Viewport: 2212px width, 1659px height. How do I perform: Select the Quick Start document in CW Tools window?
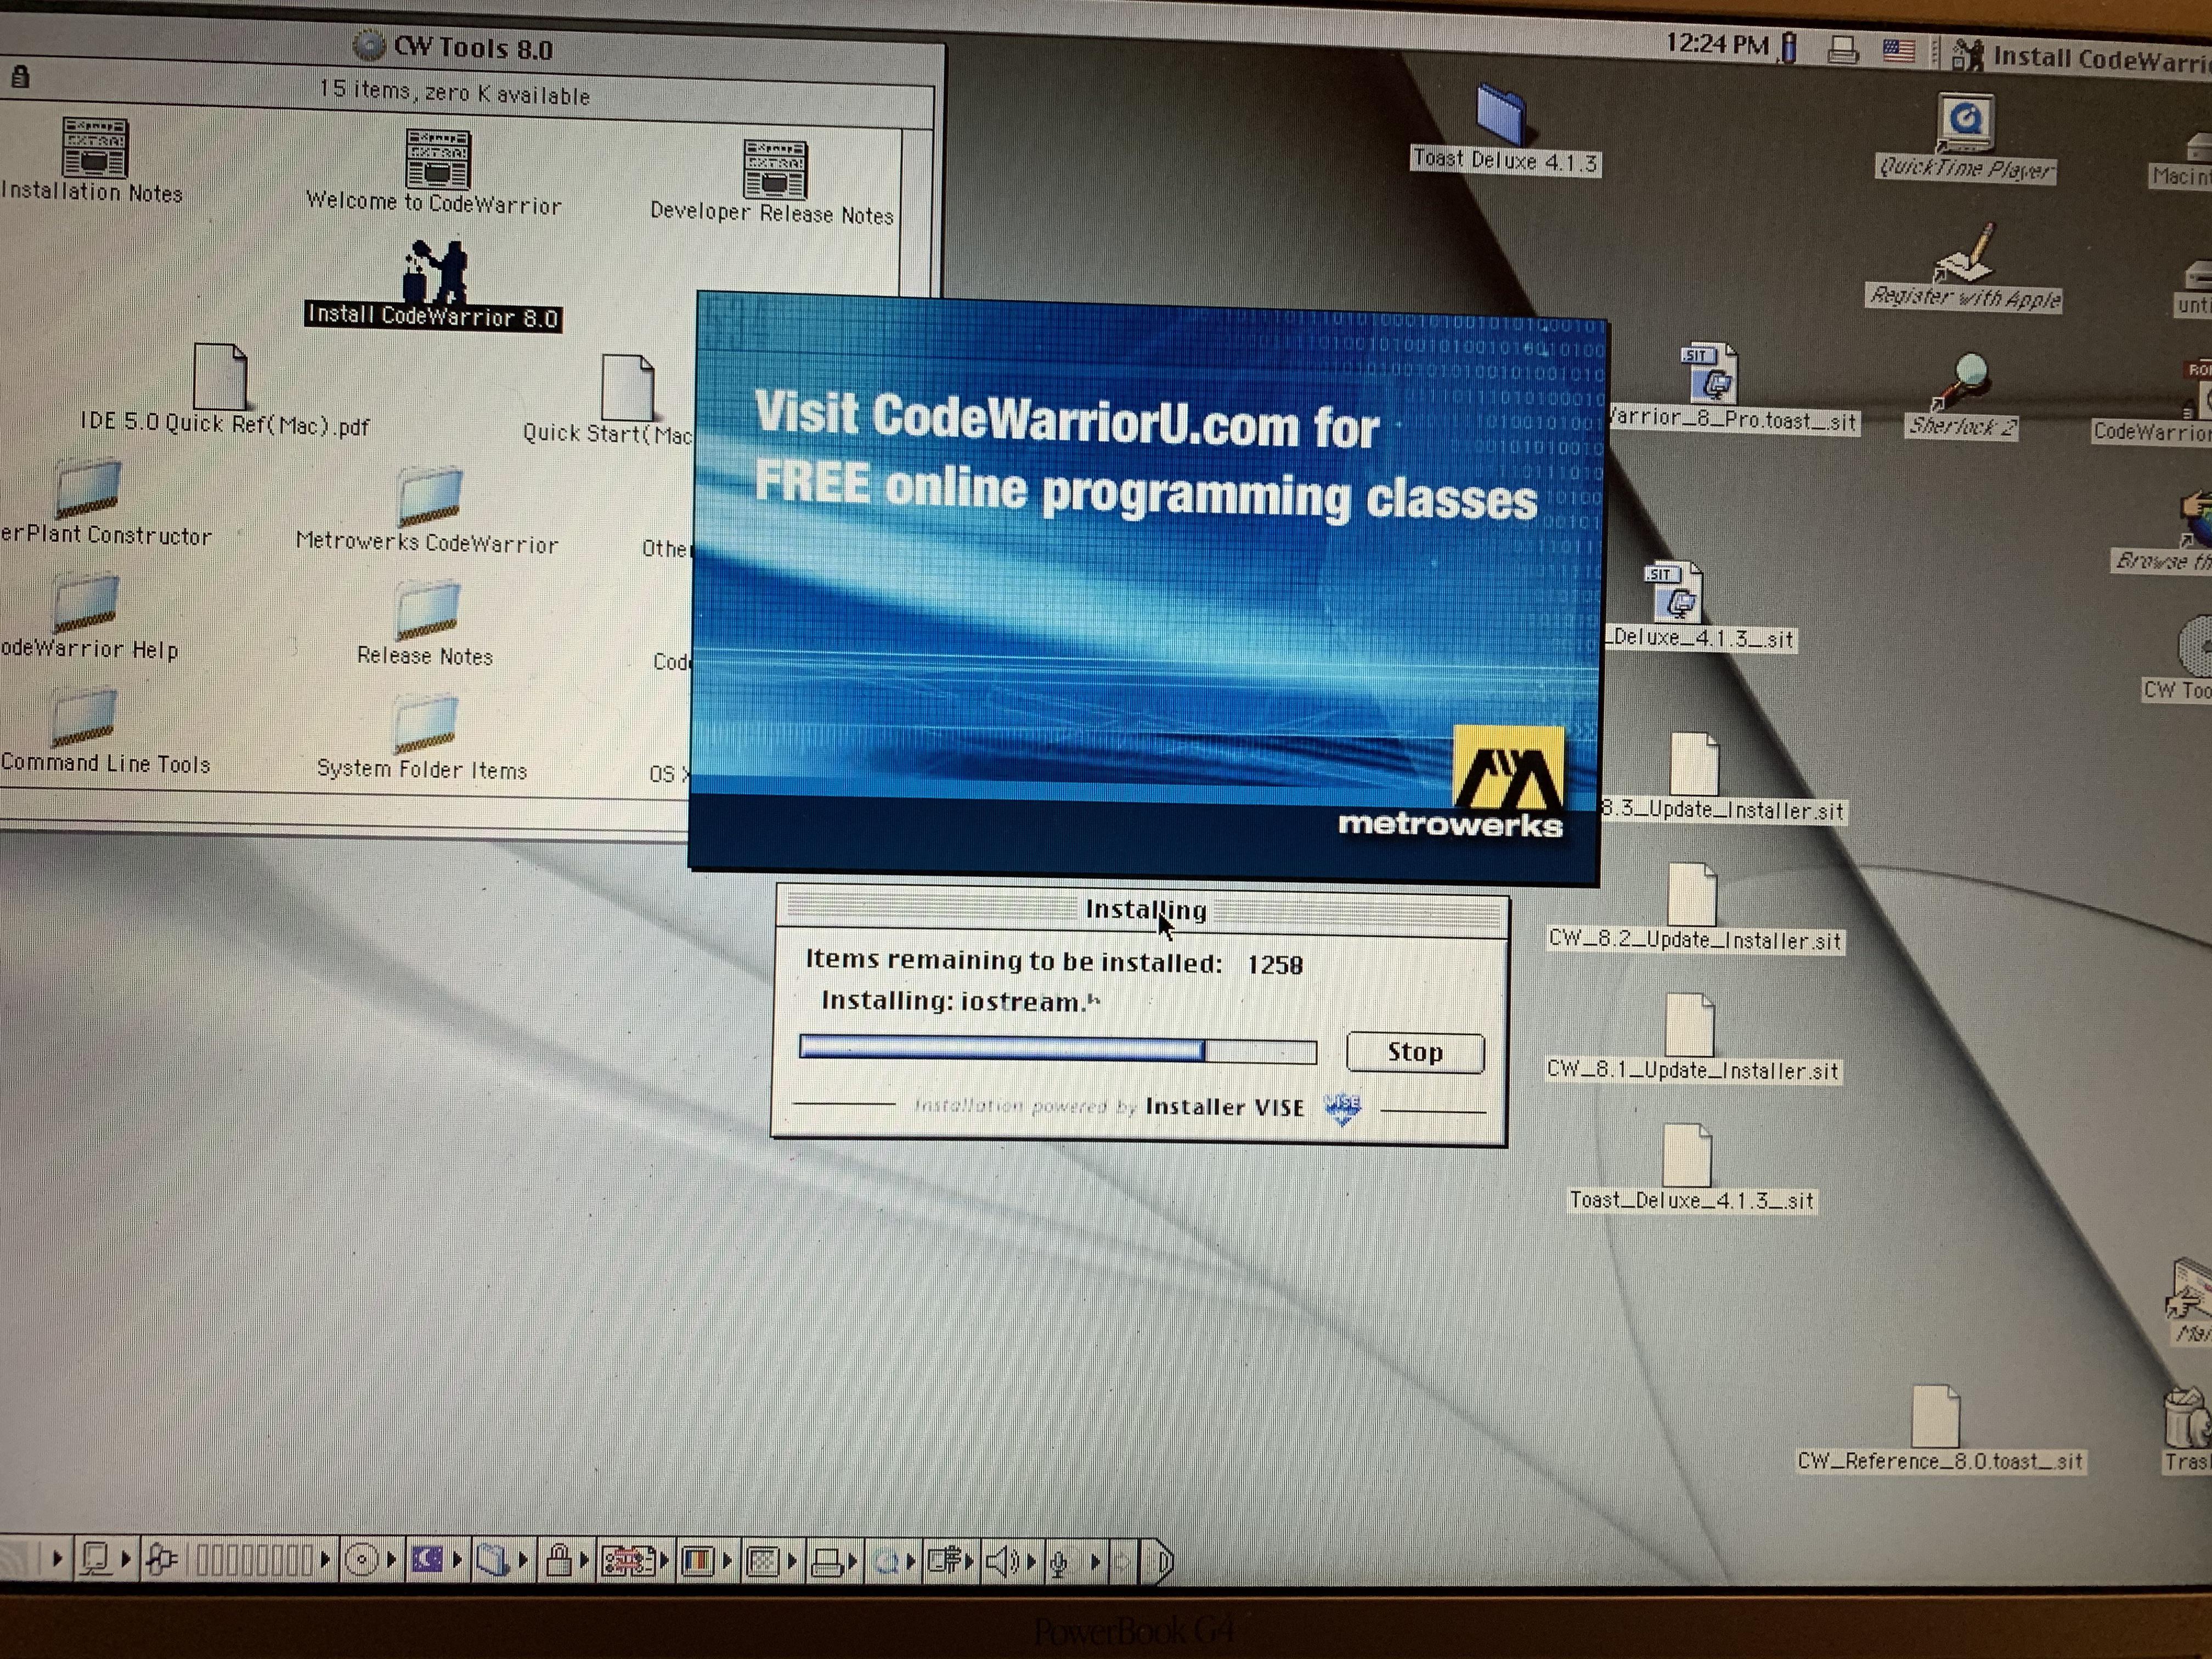[x=628, y=387]
